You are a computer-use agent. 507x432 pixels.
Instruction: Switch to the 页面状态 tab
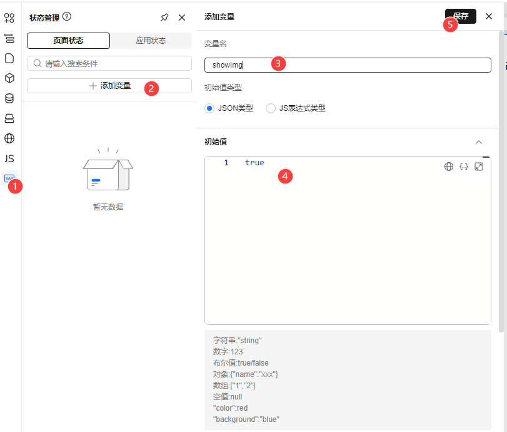point(68,41)
